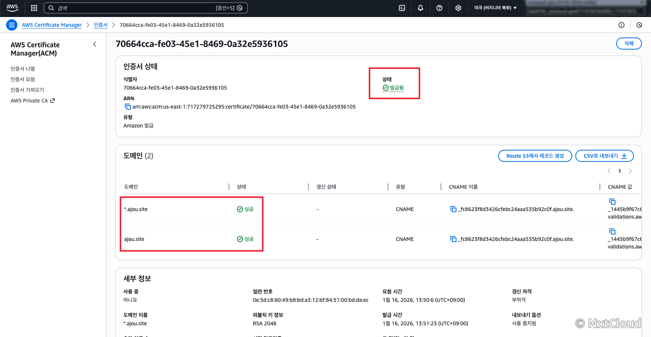Image resolution: width=651 pixels, height=337 pixels.
Task: Click the 삭제 delete button
Action: [x=629, y=43]
